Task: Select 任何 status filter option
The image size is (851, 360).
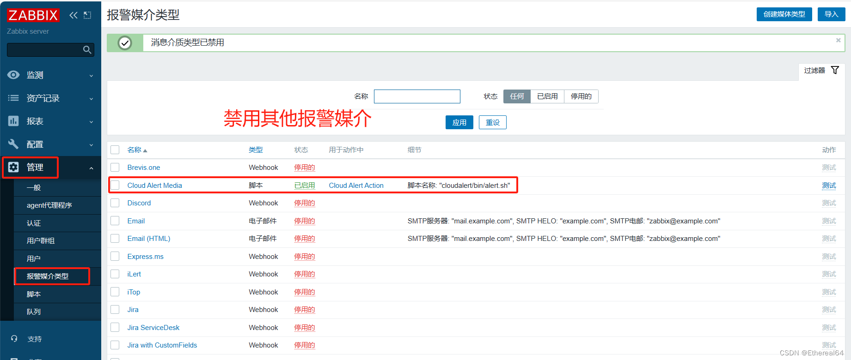Action: [x=517, y=96]
